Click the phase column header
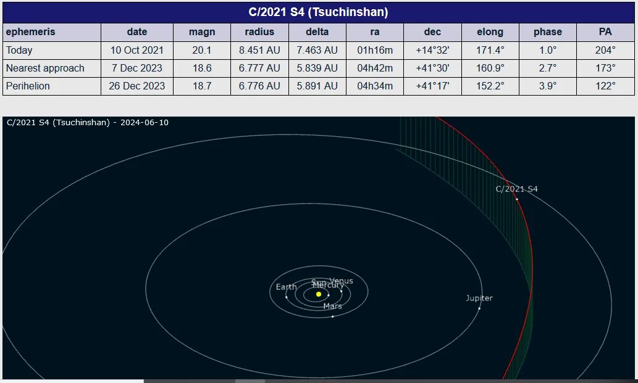Screen dimensions: 638x383 pos(548,31)
